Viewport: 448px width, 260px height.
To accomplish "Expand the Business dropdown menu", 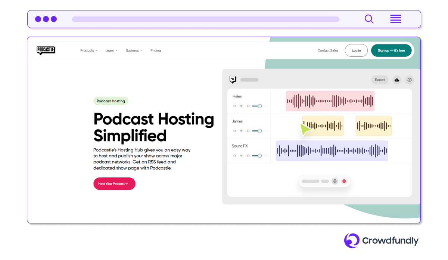I will [134, 50].
